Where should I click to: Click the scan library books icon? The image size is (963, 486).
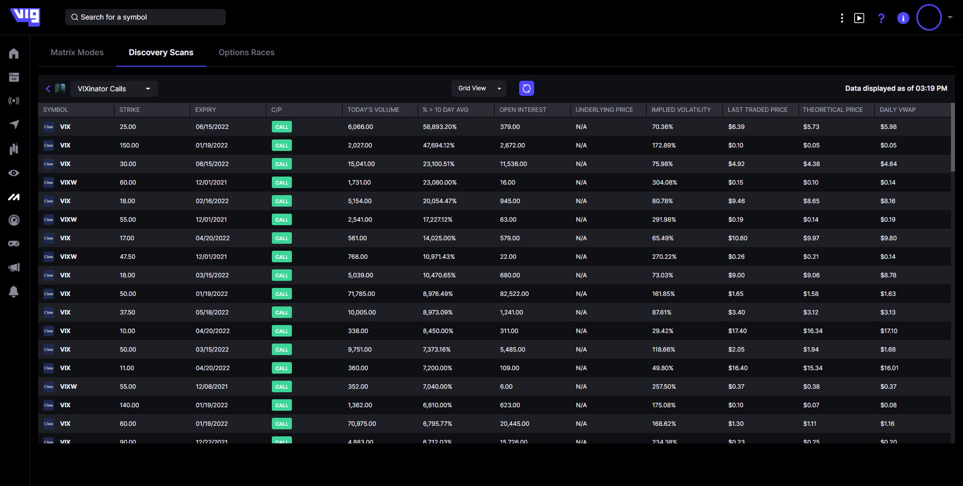[60, 89]
